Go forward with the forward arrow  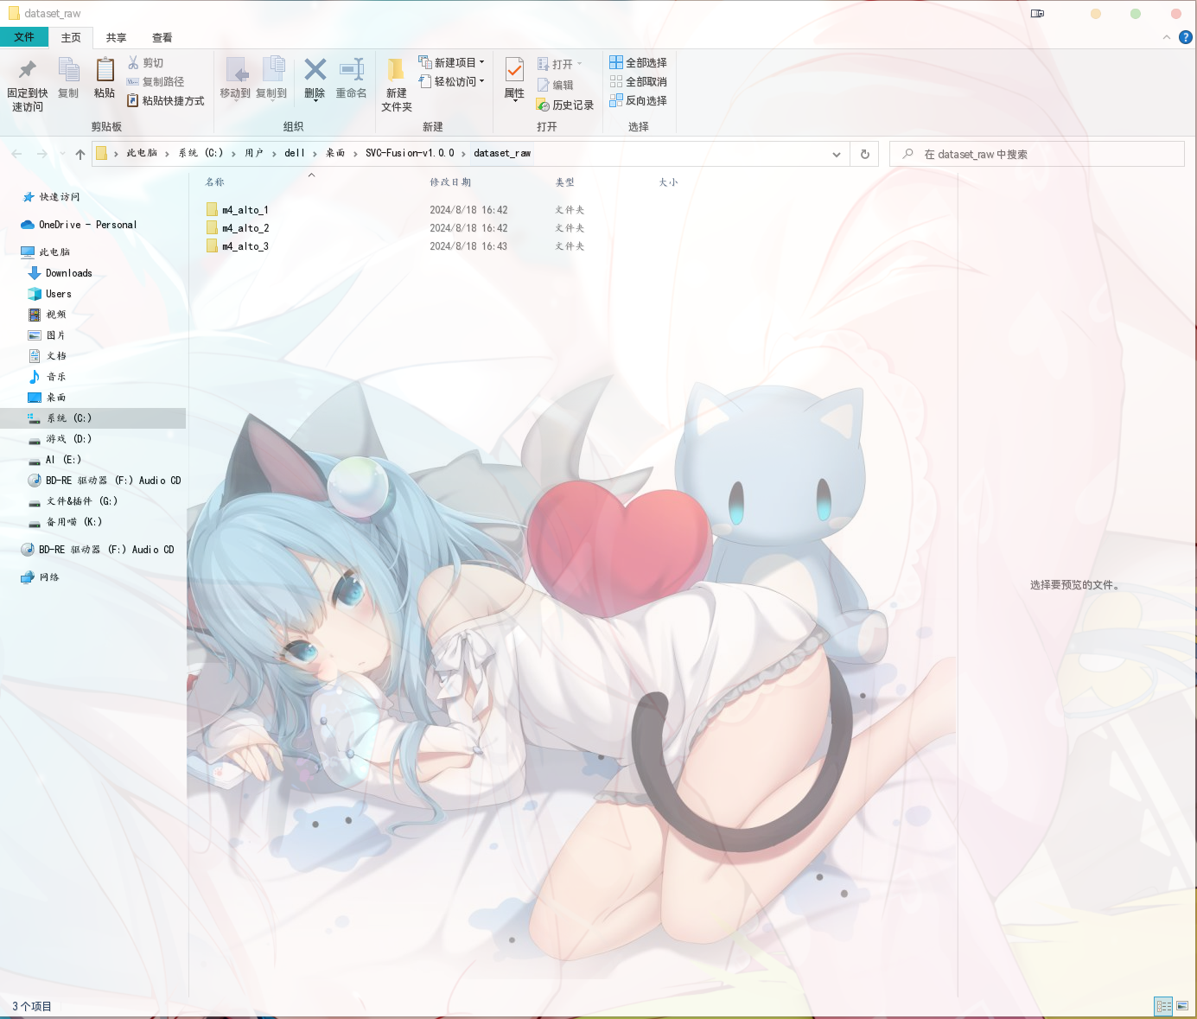pos(41,154)
